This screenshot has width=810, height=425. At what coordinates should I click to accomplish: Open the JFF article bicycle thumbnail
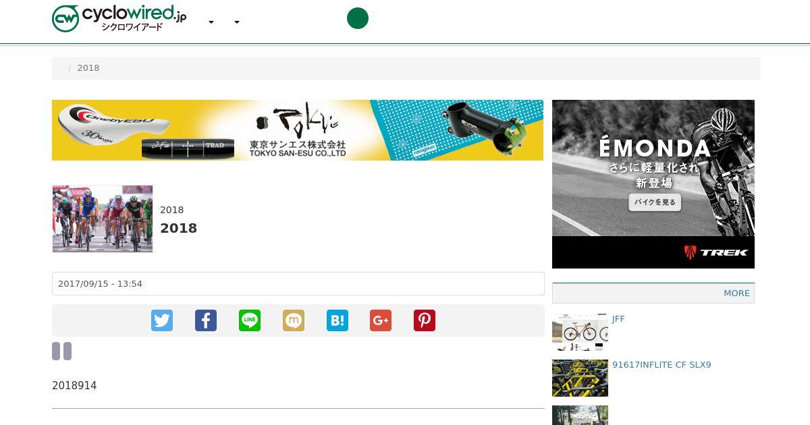pos(580,332)
